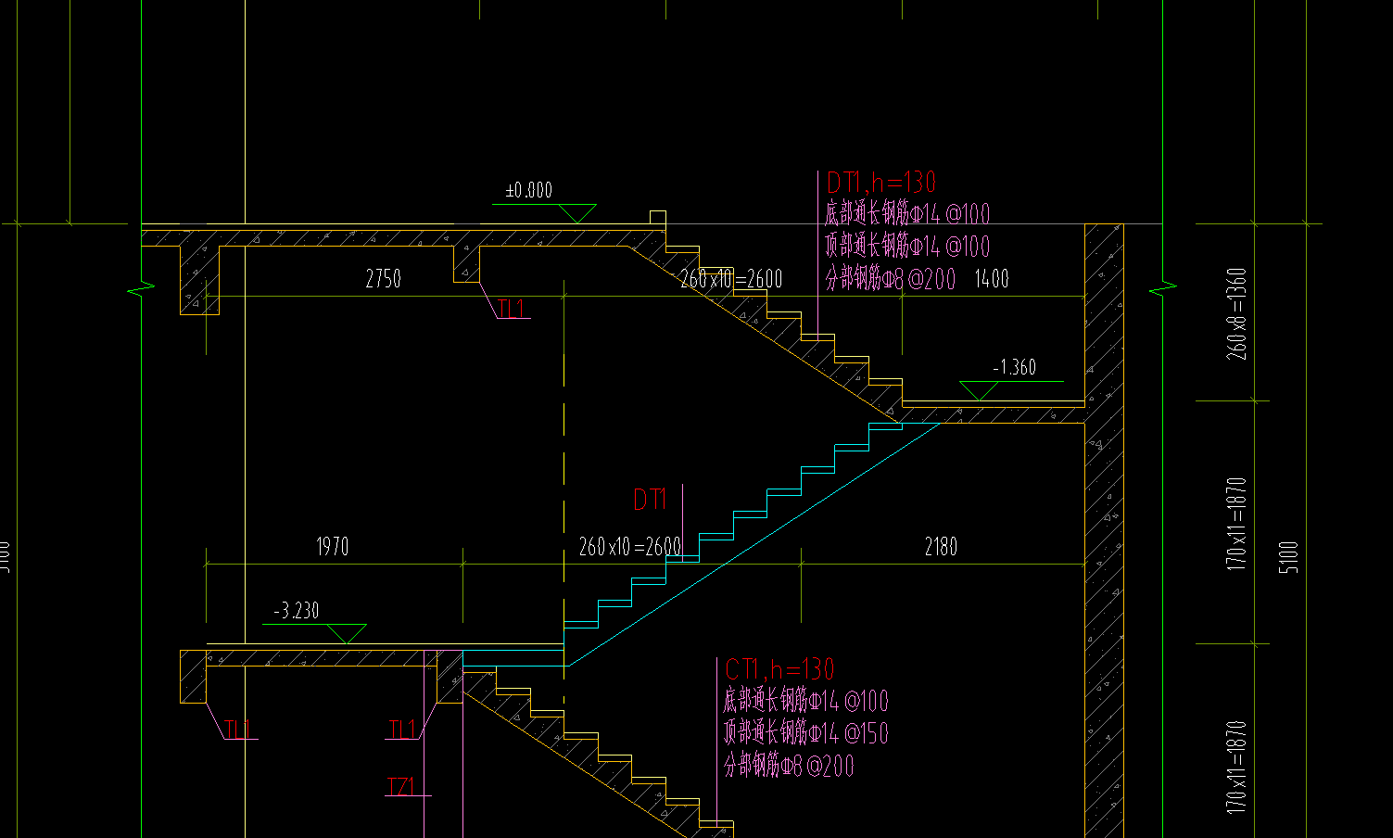Click the vertical 260x8=1360 dimension
Image resolution: width=1393 pixels, height=838 pixels.
pos(1237,314)
